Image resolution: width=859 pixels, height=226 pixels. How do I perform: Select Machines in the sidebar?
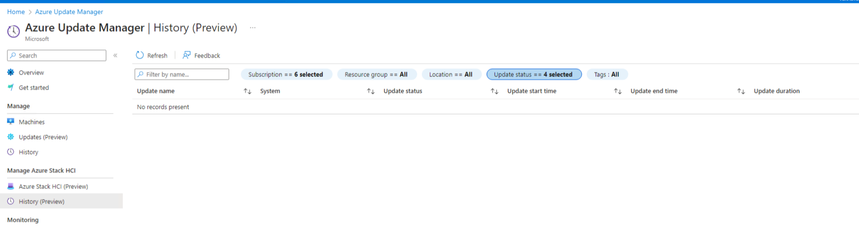coord(32,122)
